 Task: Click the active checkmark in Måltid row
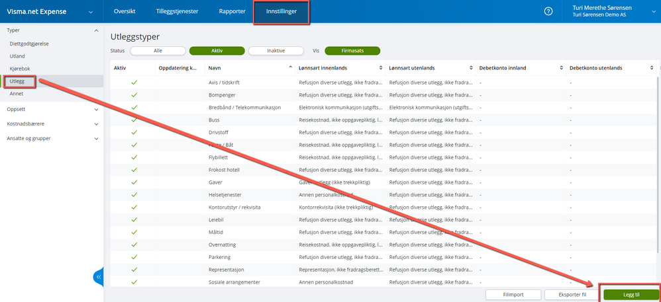click(134, 232)
